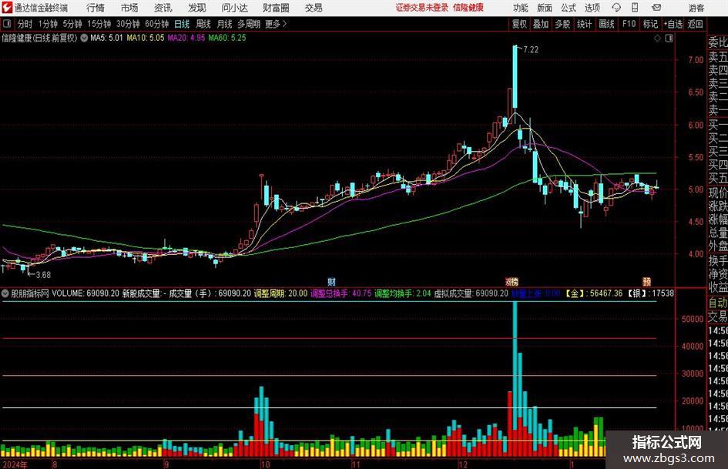This screenshot has height=469, width=728.
Task: Open the 公式 menu
Action: pyautogui.click(x=568, y=8)
